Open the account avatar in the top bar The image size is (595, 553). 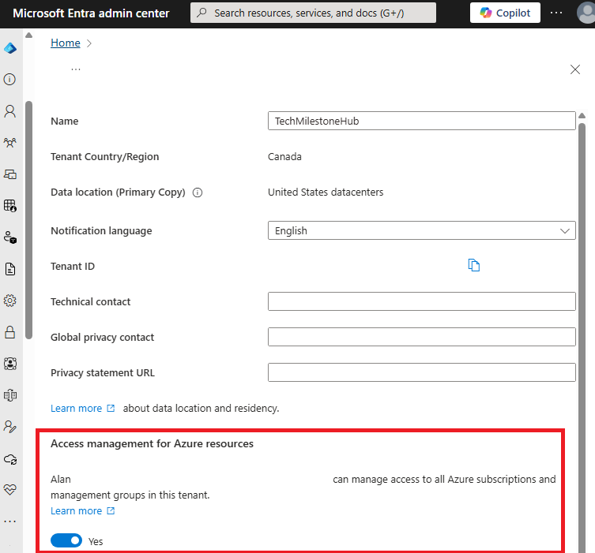pyautogui.click(x=586, y=13)
